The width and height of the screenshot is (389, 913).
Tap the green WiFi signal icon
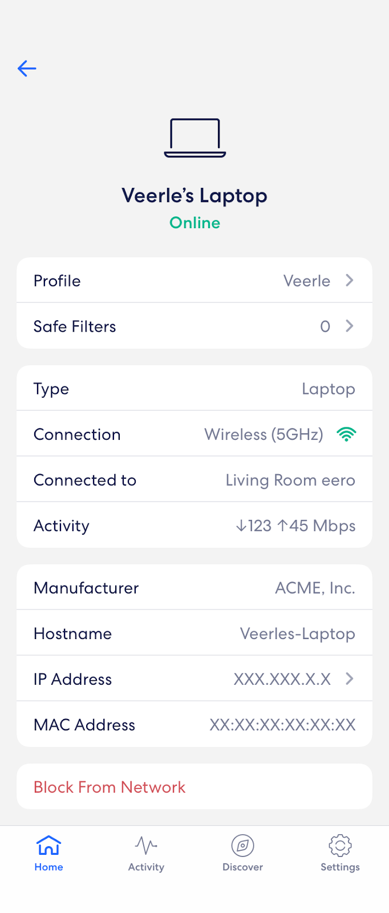pyautogui.click(x=346, y=434)
